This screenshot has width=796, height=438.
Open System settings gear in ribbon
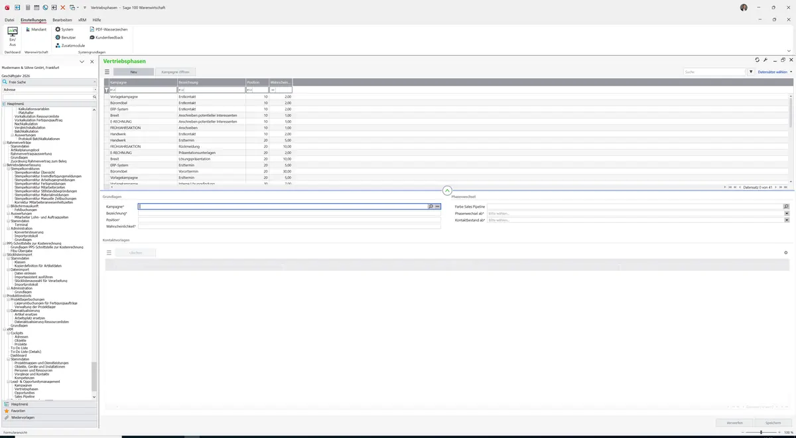(x=64, y=29)
